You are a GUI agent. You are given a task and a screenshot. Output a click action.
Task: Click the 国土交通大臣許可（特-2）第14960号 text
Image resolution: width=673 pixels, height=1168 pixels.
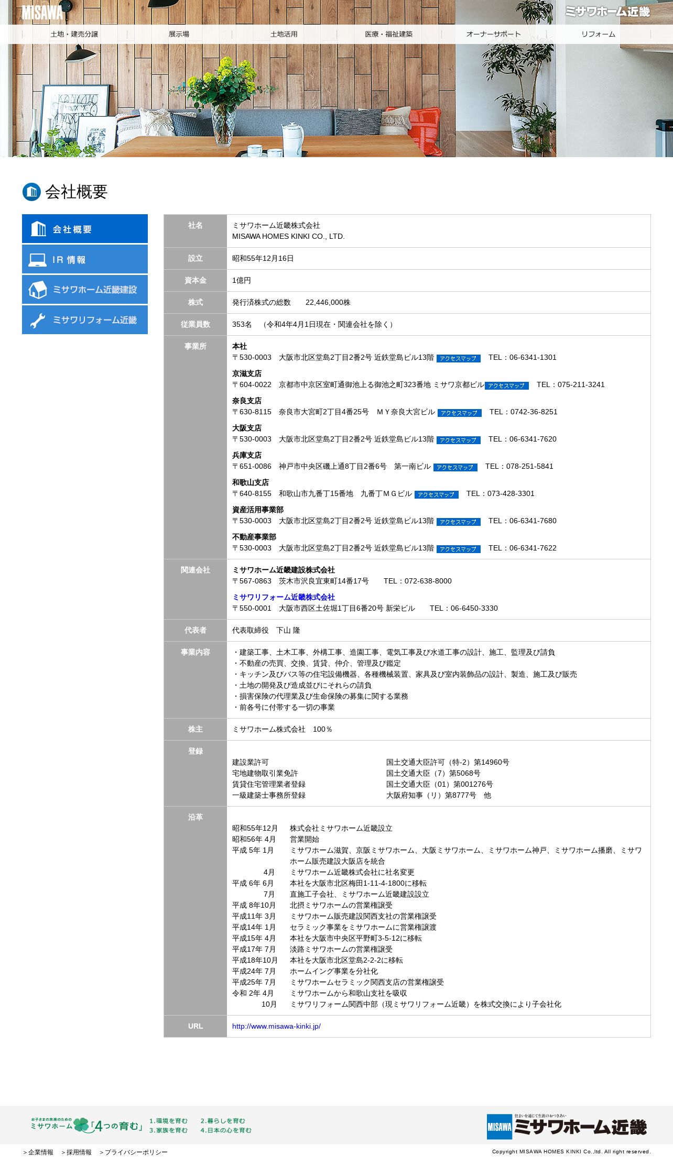click(x=448, y=762)
